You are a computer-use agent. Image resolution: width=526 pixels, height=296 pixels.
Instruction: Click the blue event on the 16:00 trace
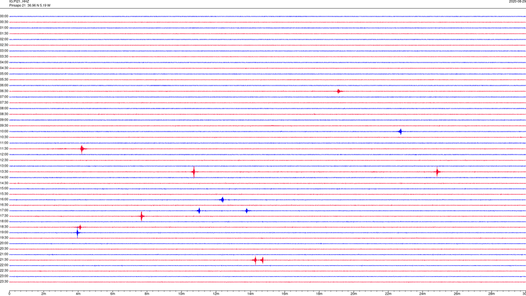pyautogui.click(x=222, y=200)
